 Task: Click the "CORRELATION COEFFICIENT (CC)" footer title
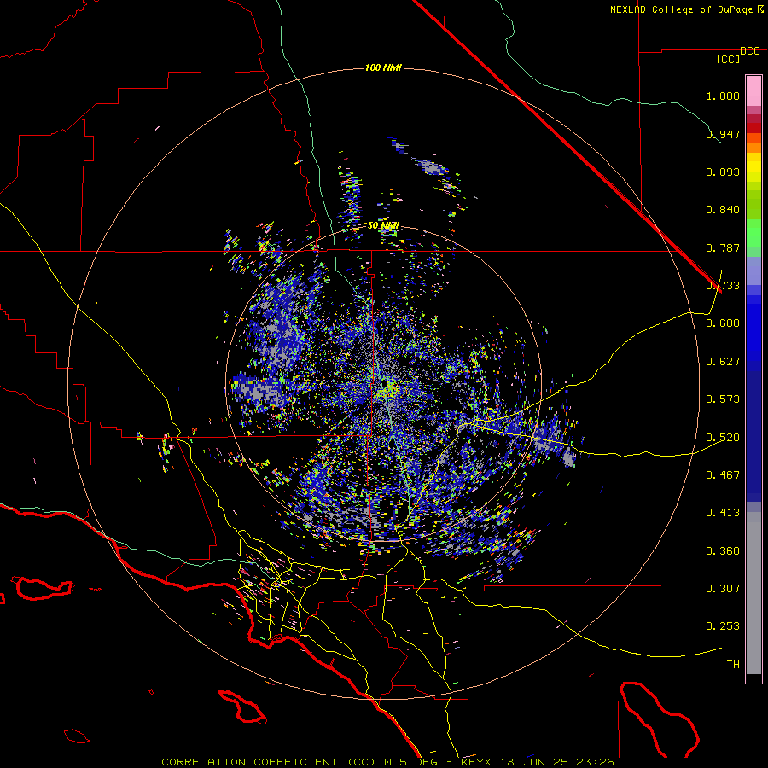point(269,762)
